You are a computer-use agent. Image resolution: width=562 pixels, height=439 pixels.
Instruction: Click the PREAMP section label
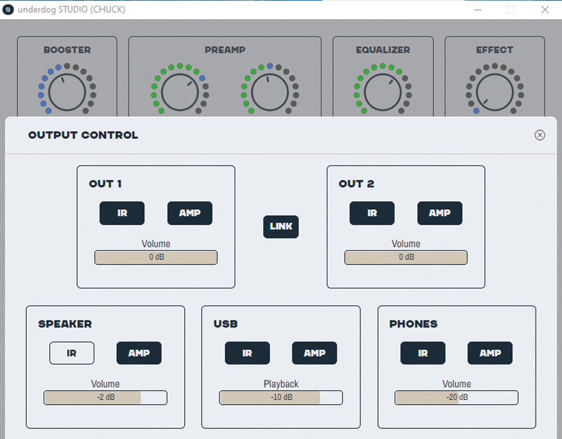click(224, 50)
